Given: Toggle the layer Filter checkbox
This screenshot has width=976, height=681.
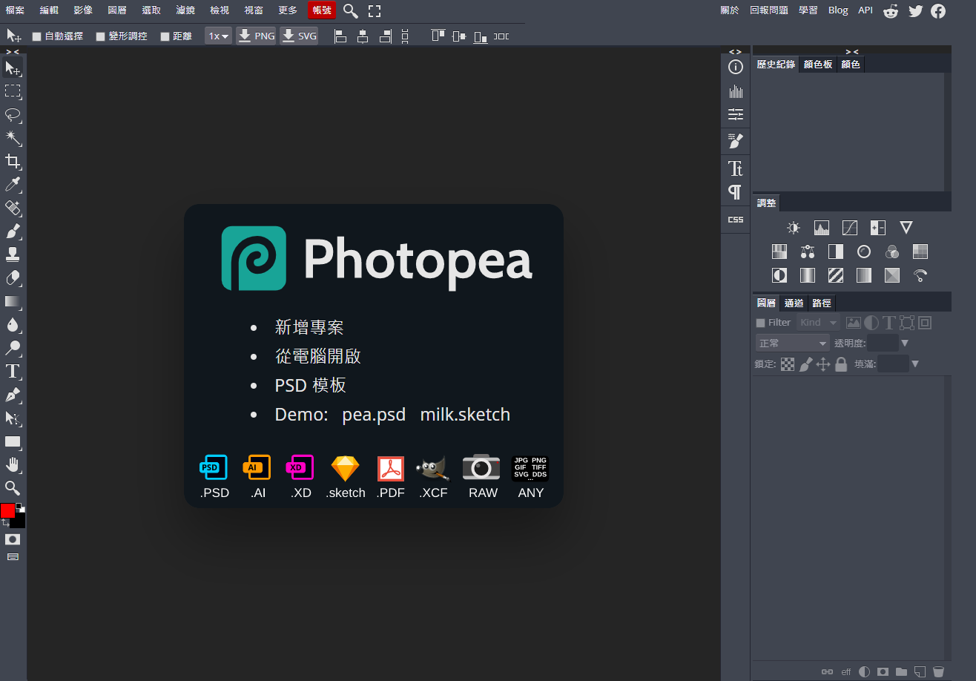Looking at the screenshot, I should (x=760, y=323).
